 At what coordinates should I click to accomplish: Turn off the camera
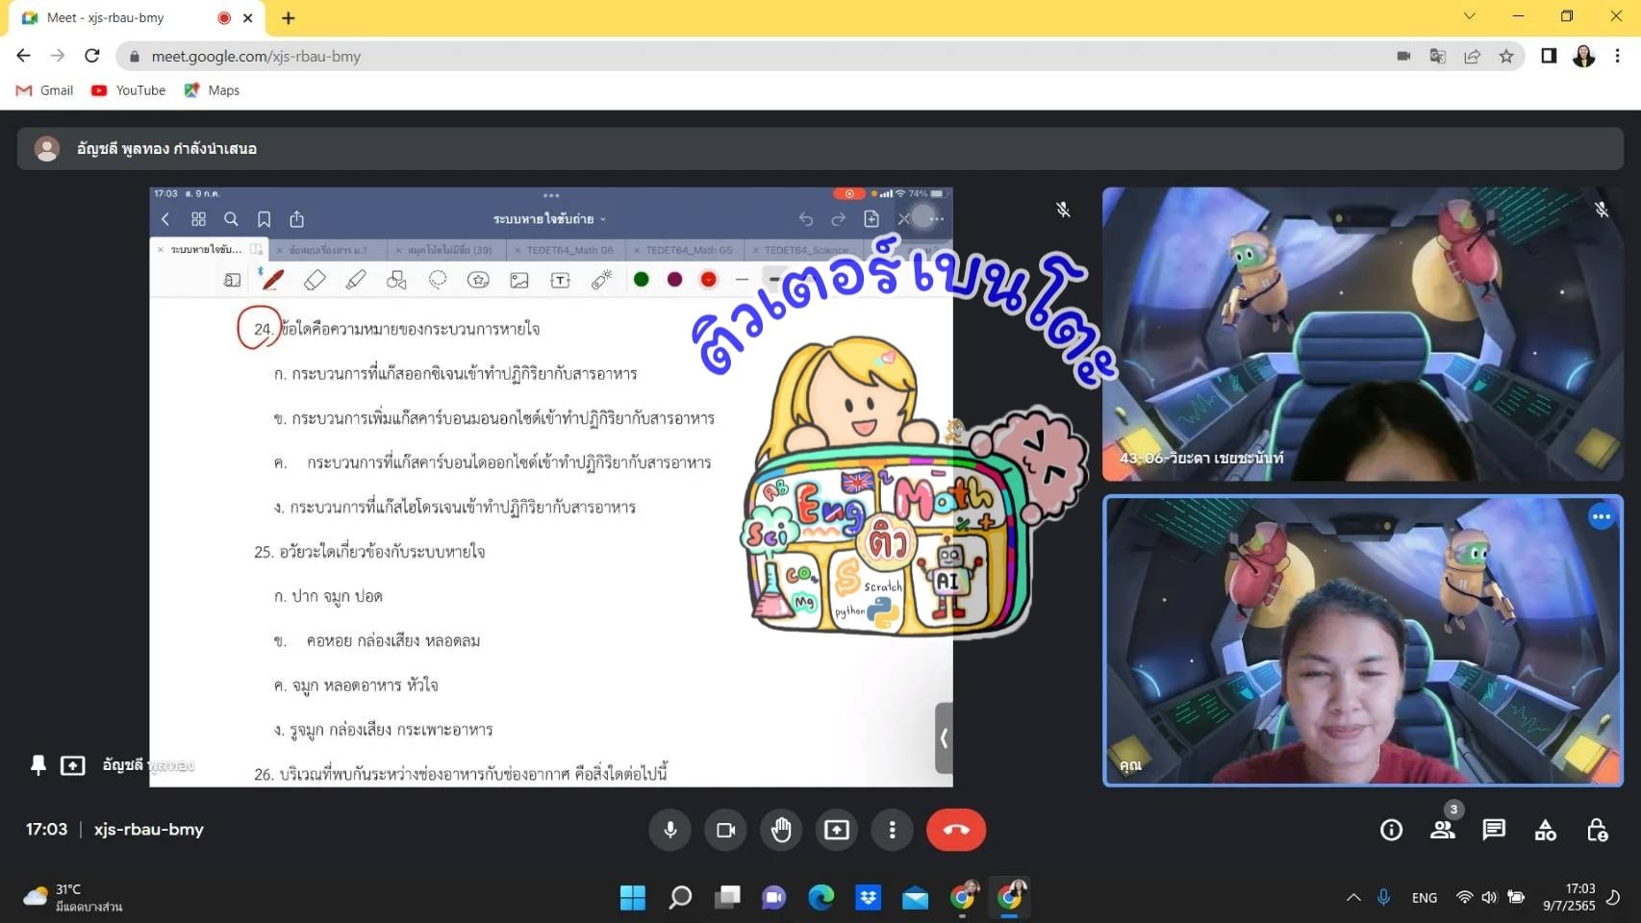(726, 830)
